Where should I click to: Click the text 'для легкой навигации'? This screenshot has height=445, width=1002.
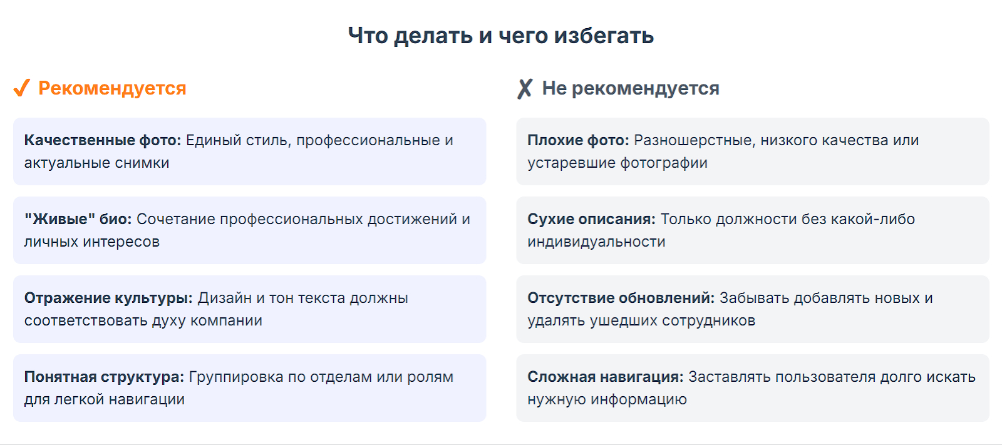point(105,399)
